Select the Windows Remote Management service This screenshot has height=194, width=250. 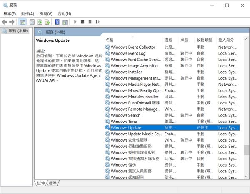point(172,109)
